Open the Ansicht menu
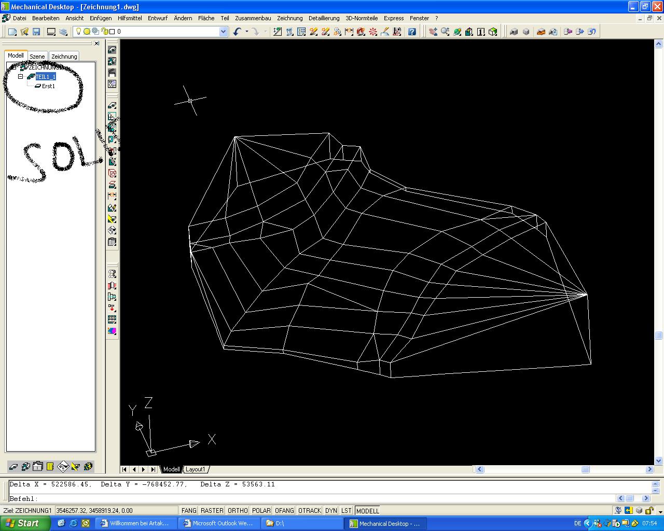Viewport: 664px width, 531px height. (x=75, y=18)
